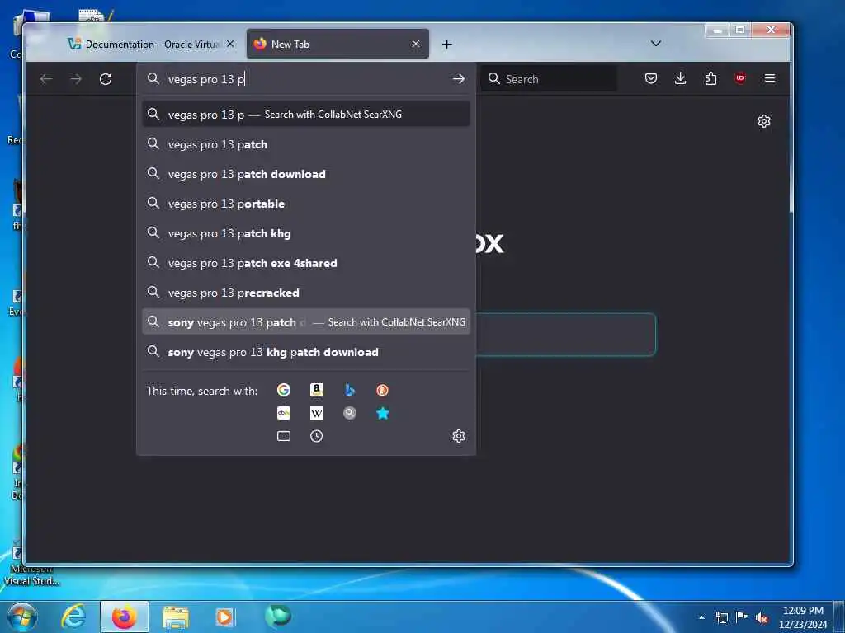
Task: Click Firefox taskbar button
Action: [x=125, y=617]
